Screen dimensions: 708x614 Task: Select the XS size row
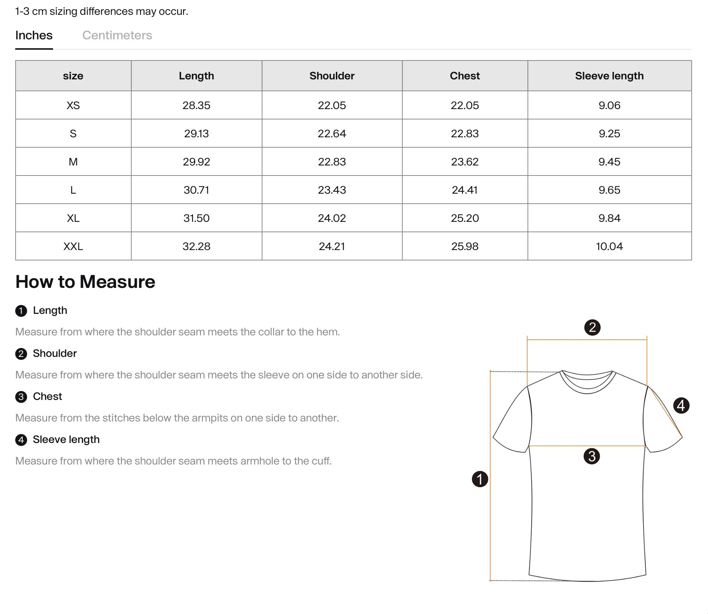click(x=73, y=105)
